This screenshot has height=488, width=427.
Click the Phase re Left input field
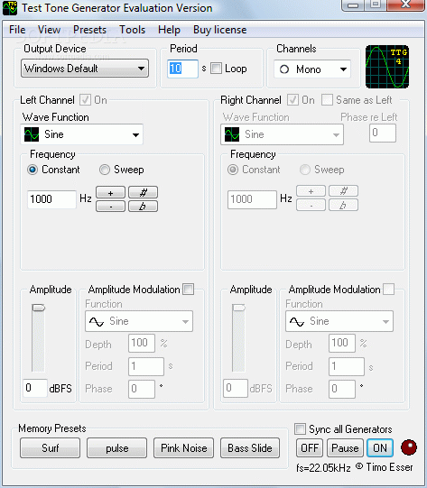(x=383, y=133)
